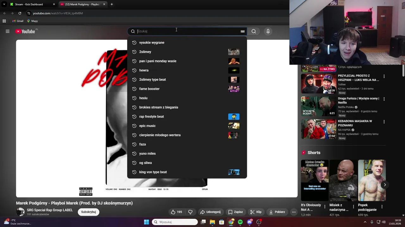Open options for "Popek podciąganie" short
Viewport: 405px width, 227px height.
(382, 207)
